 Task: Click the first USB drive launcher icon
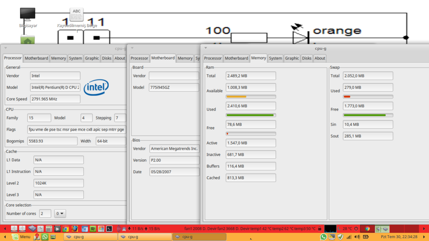[14, 229]
